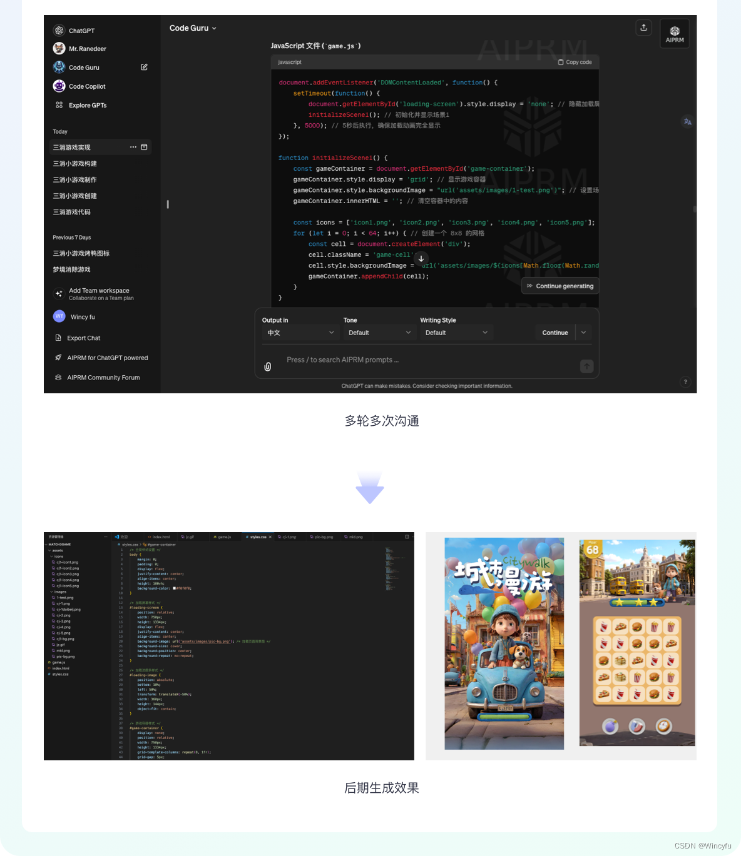Collapse the MATCH3GAME root folder
Viewport: 741px width, 856px height.
tap(58, 545)
